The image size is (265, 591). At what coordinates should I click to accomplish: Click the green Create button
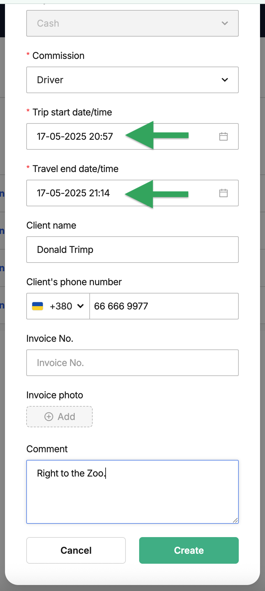pos(189,550)
